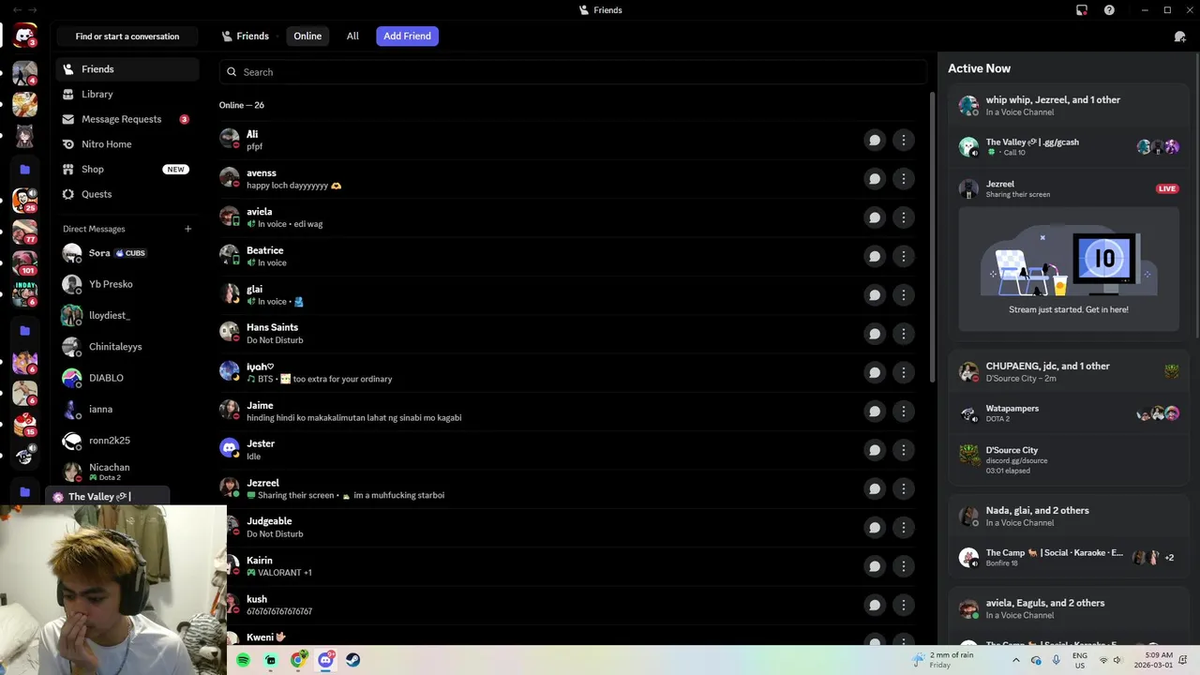Open Nada, glai, and 2 others card
The image size is (1200, 675).
pyautogui.click(x=1069, y=516)
